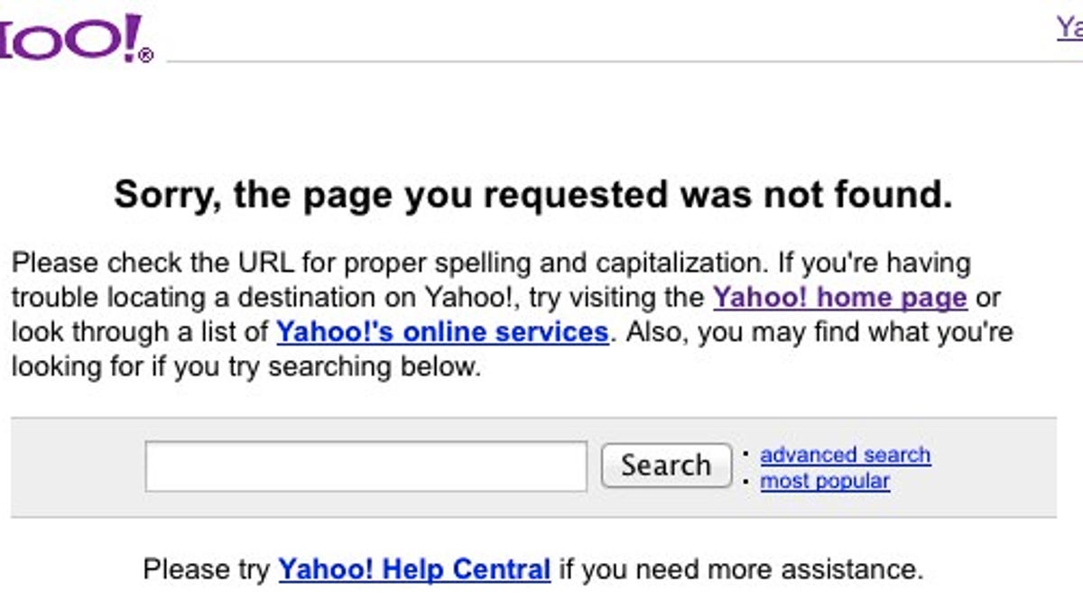
Task: Click the Help Central hyperlink at bottom
Action: [413, 569]
